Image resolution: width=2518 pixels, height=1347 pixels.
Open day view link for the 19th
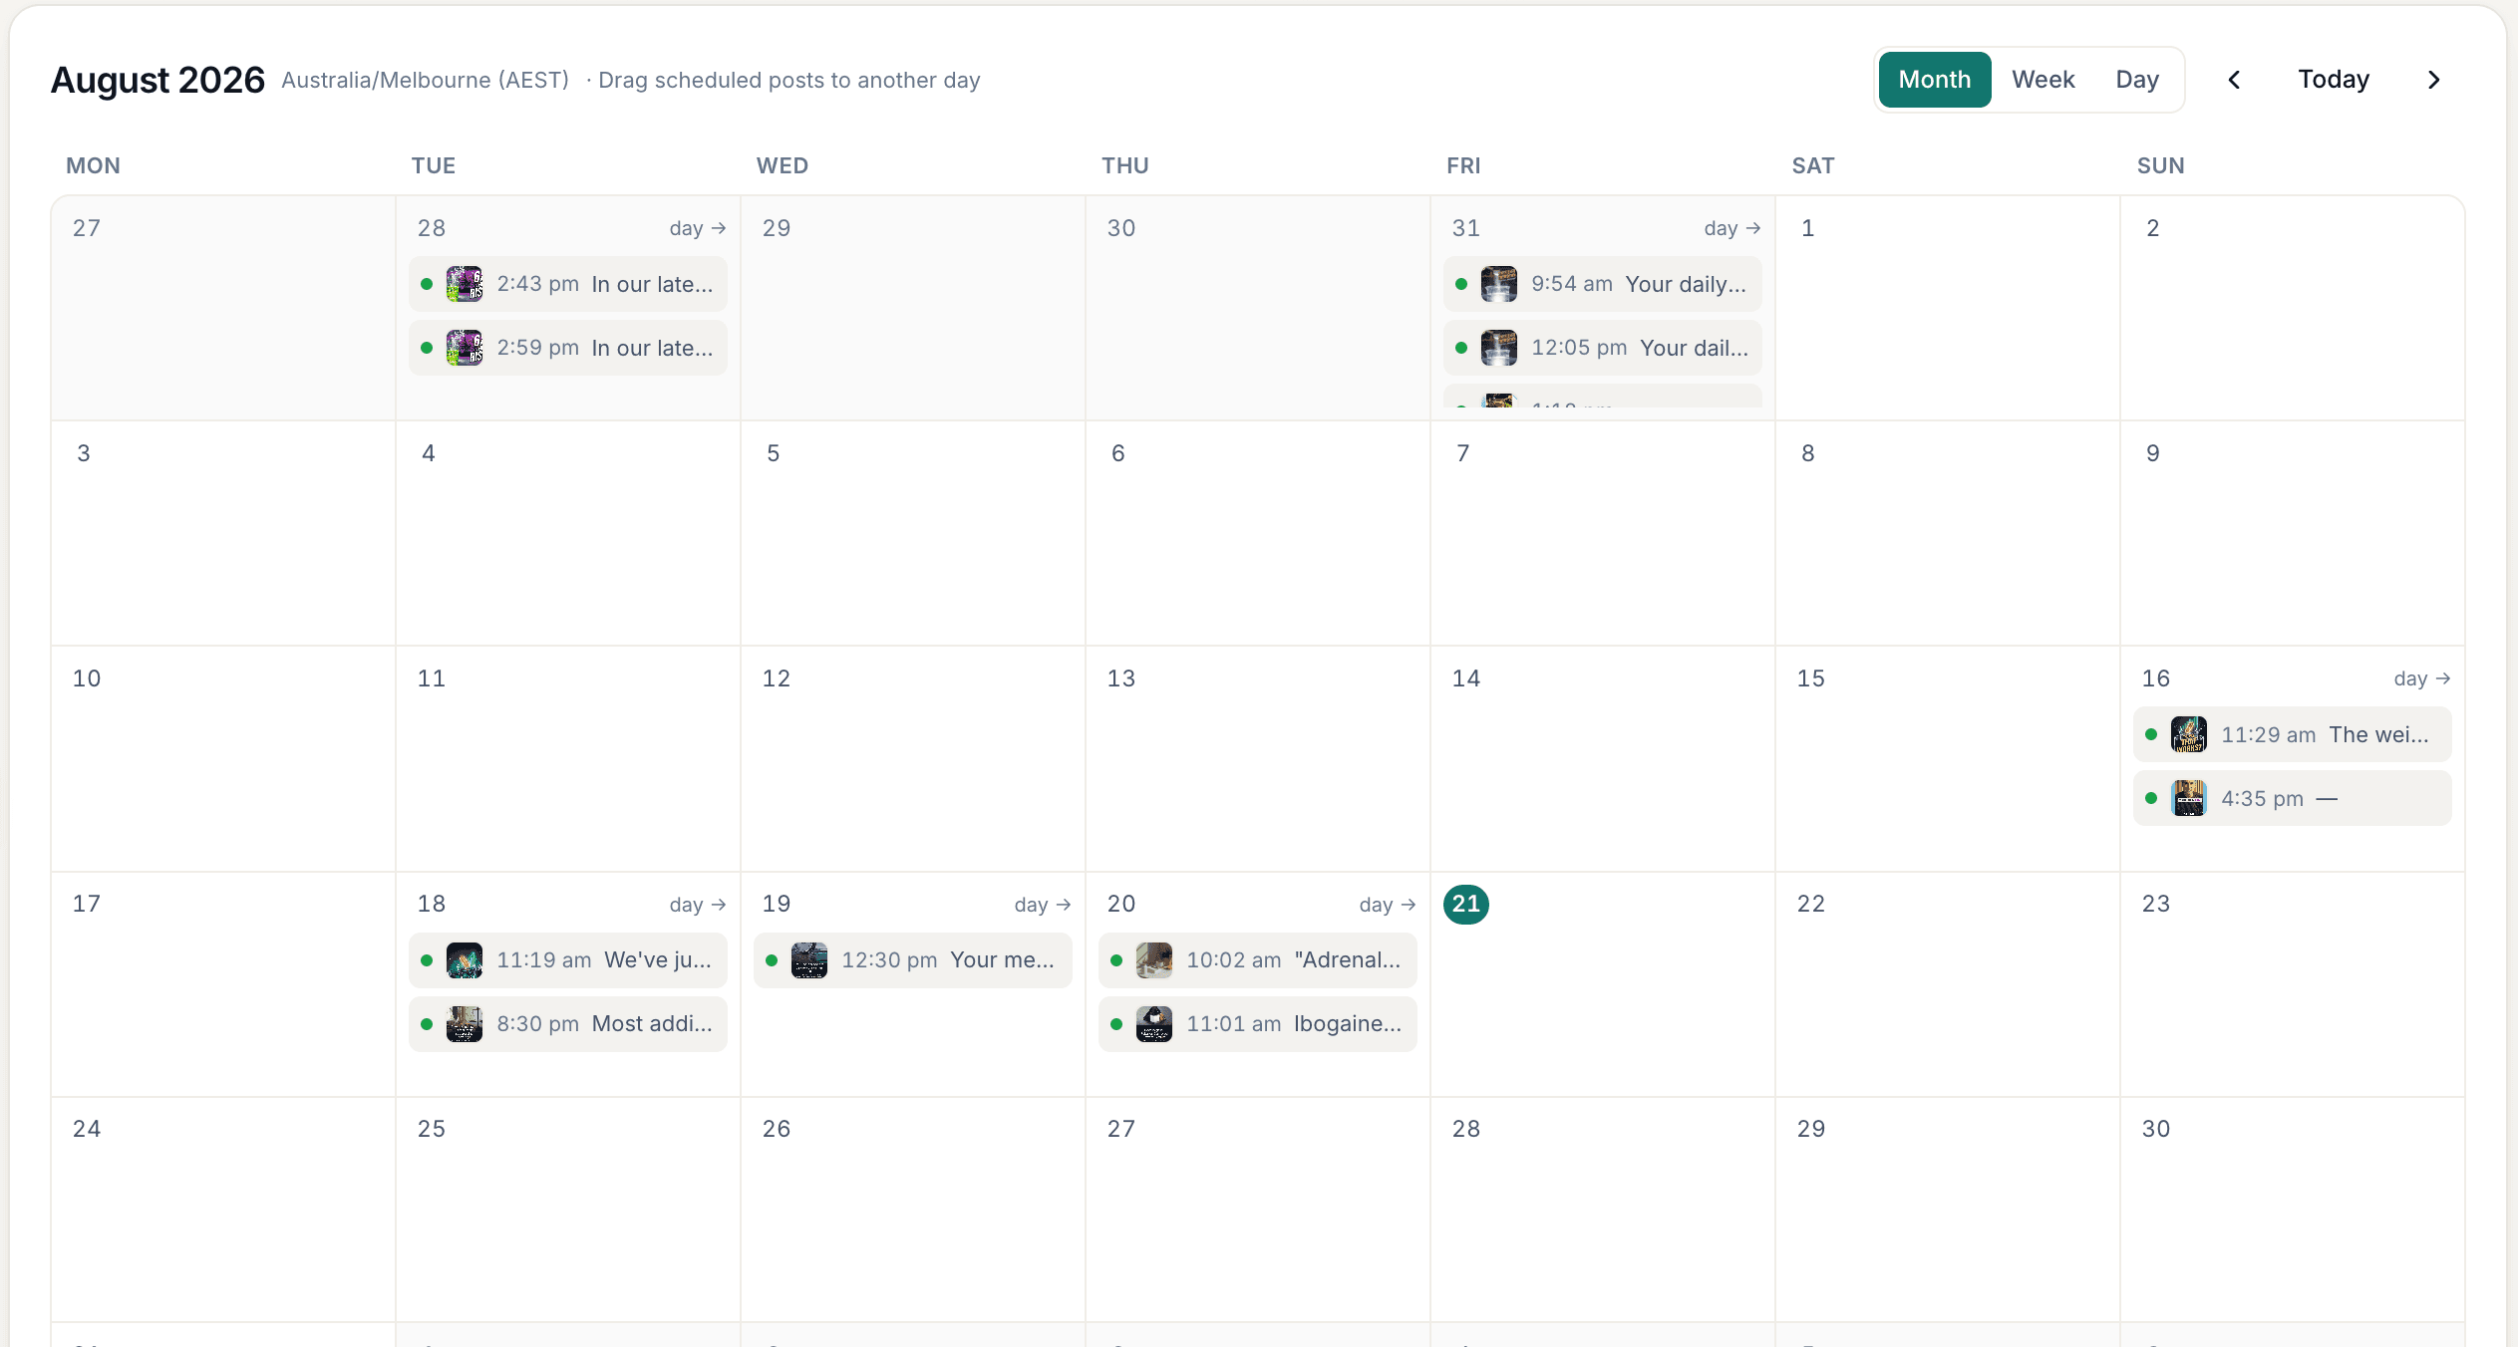click(x=1042, y=905)
